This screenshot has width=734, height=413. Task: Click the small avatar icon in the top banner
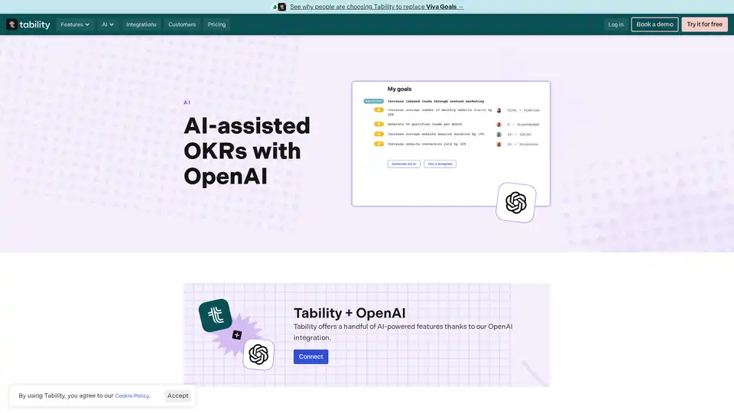pyautogui.click(x=281, y=7)
